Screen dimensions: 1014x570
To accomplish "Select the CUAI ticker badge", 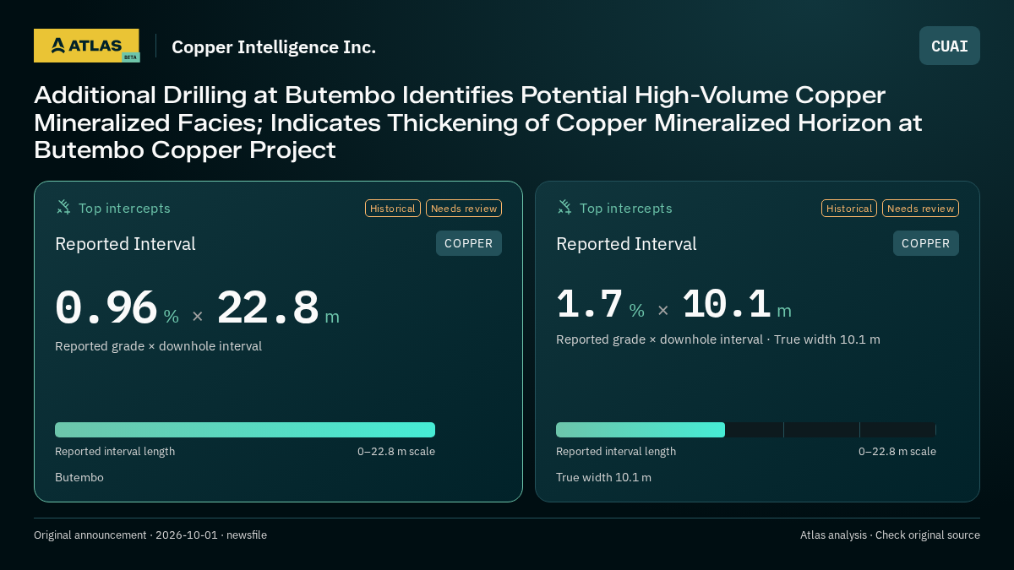I will (950, 46).
